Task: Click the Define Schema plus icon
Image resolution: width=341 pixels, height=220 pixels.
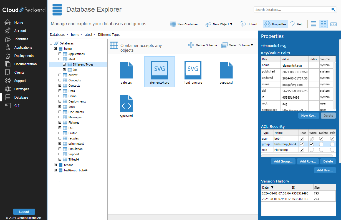Action: point(191,45)
